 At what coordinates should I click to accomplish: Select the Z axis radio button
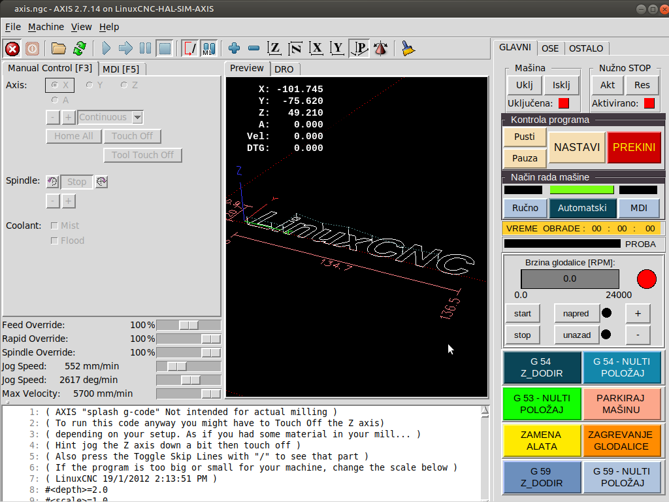point(129,86)
